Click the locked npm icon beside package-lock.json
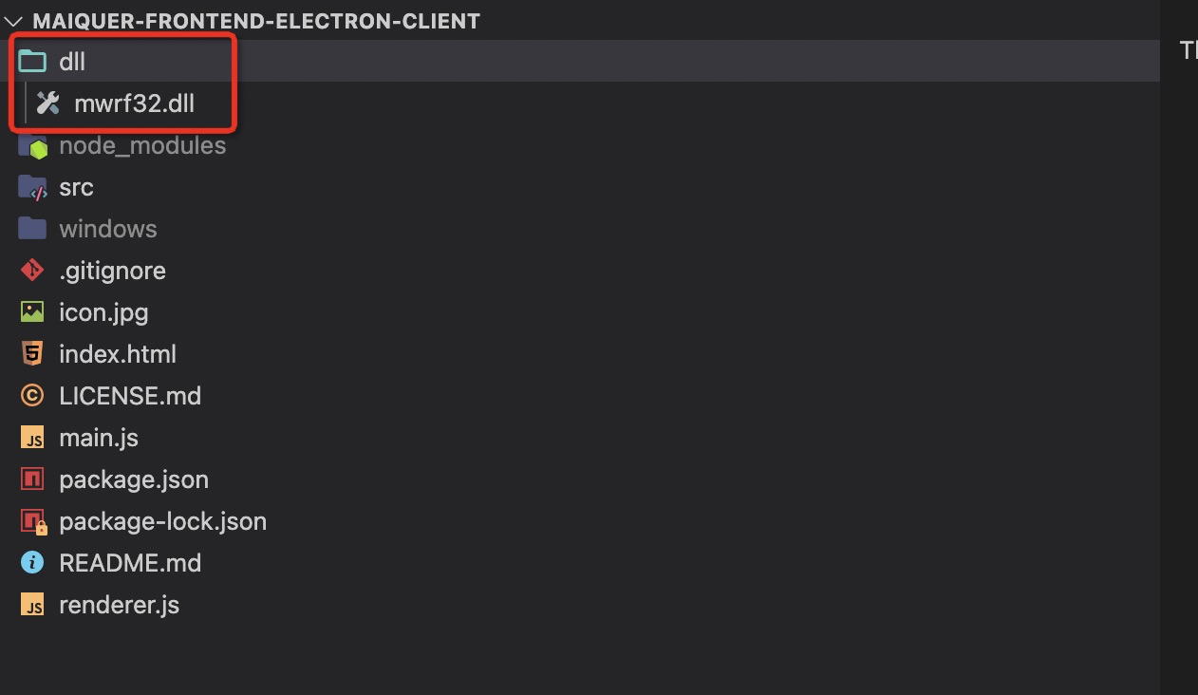This screenshot has height=695, width=1198. click(31, 520)
